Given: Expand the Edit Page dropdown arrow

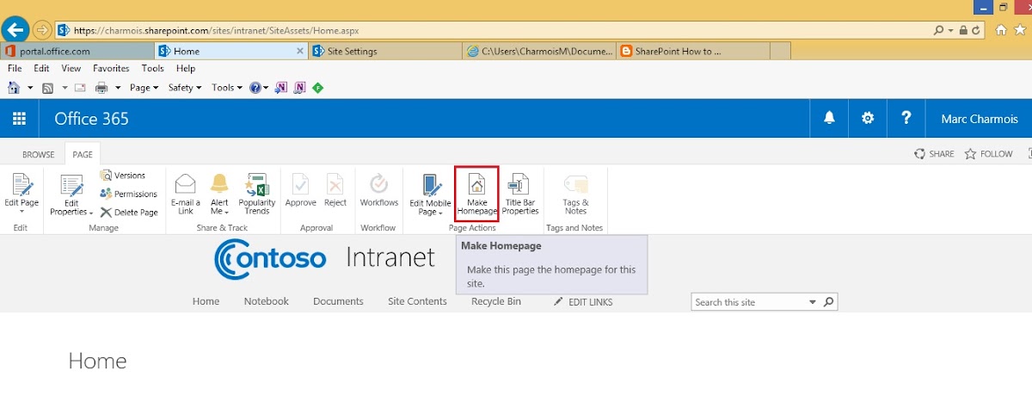Looking at the screenshot, I should [x=21, y=212].
